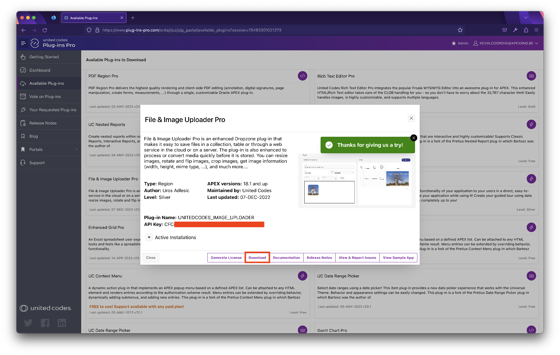Viewport: 560px width, 355px height.
Task: Bookmark this page with the star icon
Action: 460,30
